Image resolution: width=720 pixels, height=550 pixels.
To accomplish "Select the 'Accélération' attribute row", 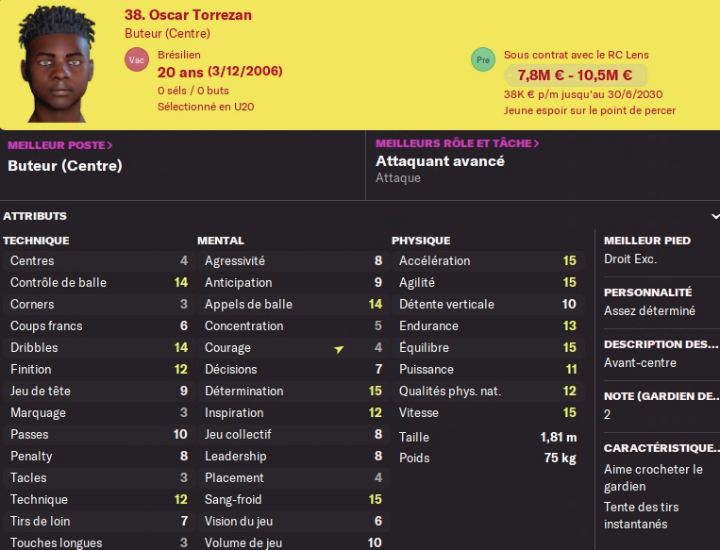I will [x=487, y=260].
